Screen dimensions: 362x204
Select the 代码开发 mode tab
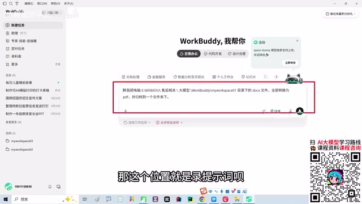point(213,54)
